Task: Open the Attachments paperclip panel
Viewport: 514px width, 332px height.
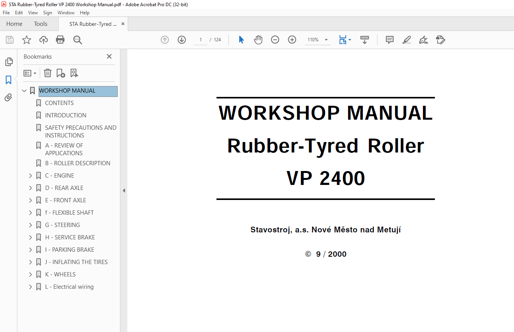Action: 8,98
